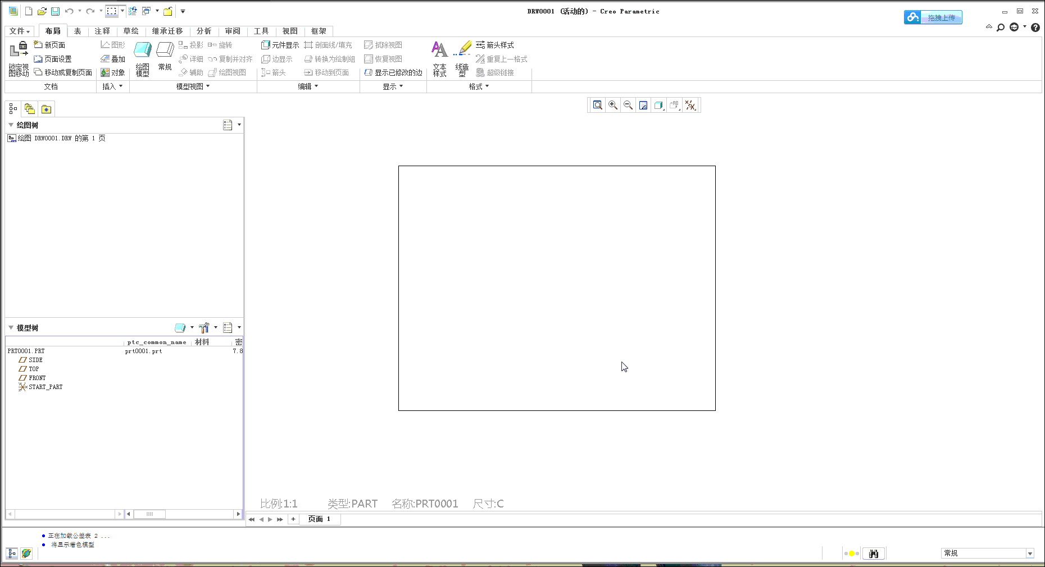Image resolution: width=1045 pixels, height=567 pixels.
Task: Expand the Edit (编辑) group dropdown
Action: (308, 86)
